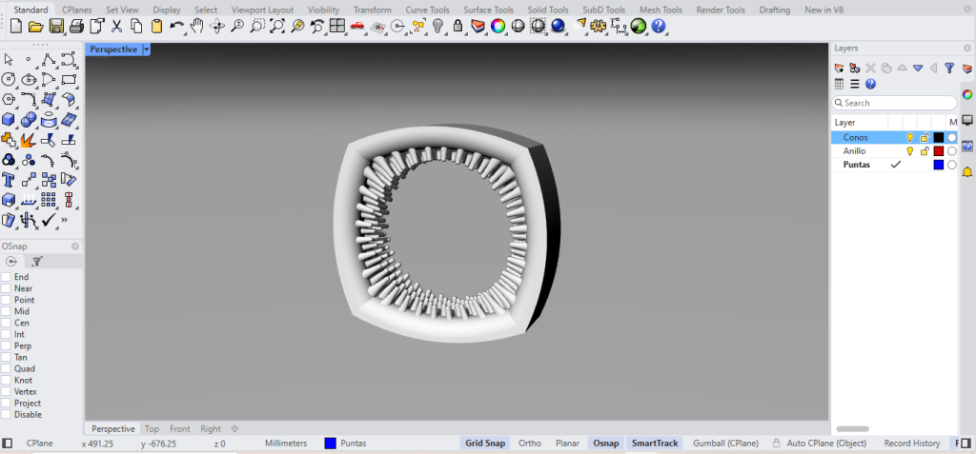This screenshot has width=976, height=454.
Task: Select the Polyline tool
Action: click(x=49, y=60)
